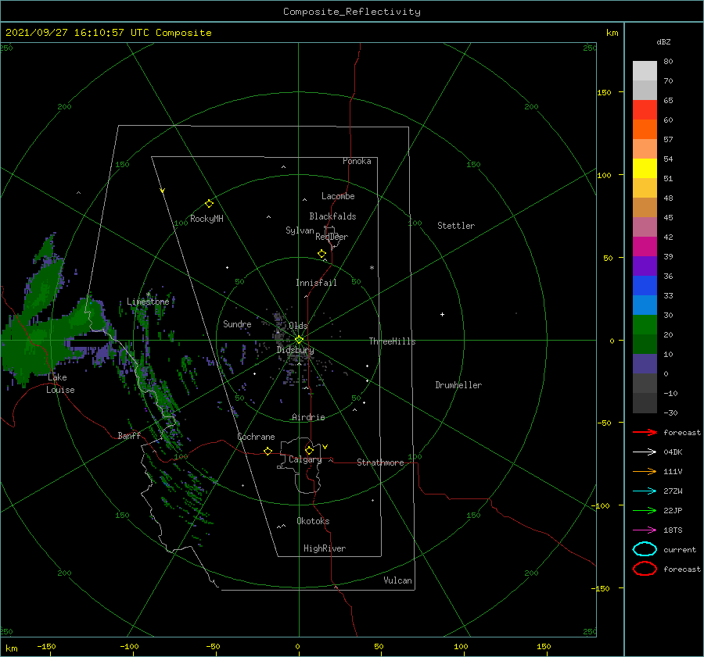Click the Ponoka label on the map
The image size is (704, 657).
click(x=357, y=161)
